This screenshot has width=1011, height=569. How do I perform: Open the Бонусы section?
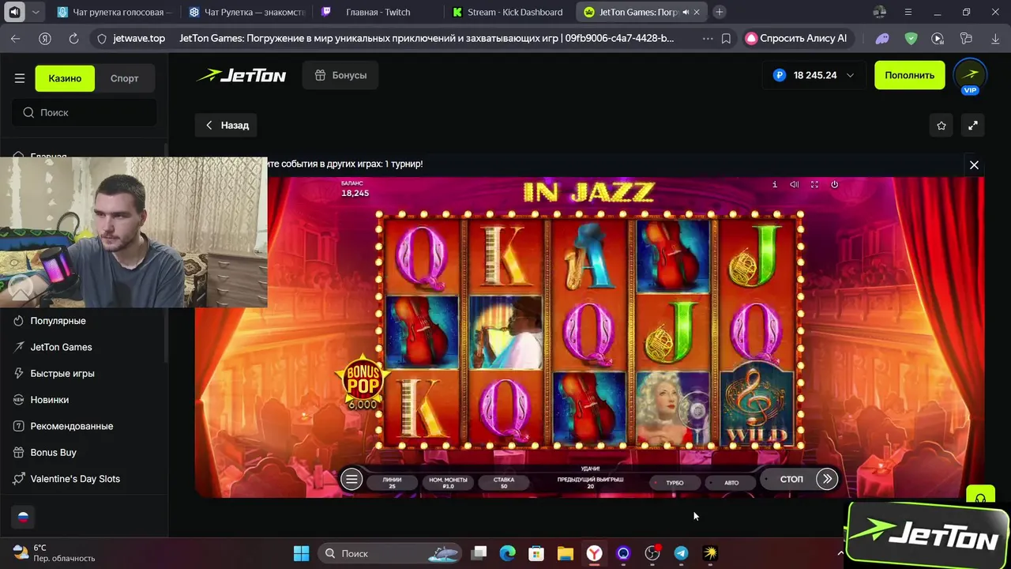click(x=340, y=75)
